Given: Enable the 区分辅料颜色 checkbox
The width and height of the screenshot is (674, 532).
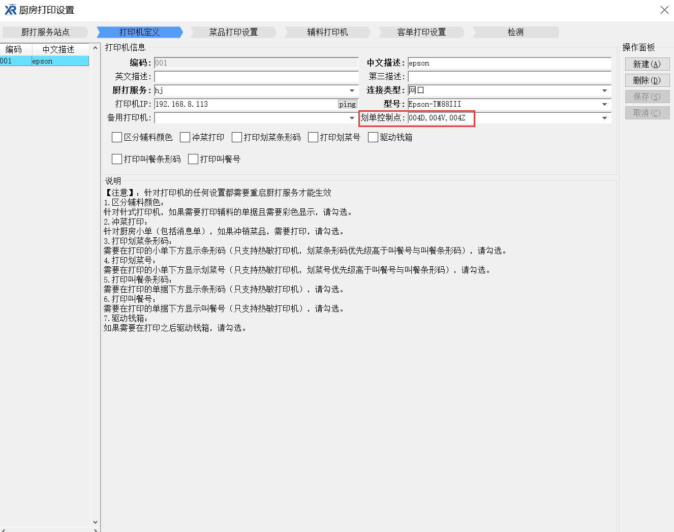Looking at the screenshot, I should coord(117,137).
